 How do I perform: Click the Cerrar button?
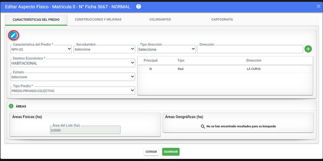151,152
